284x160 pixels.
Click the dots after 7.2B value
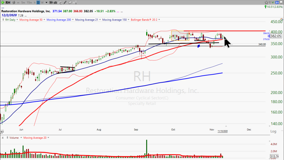[x=25, y=16]
